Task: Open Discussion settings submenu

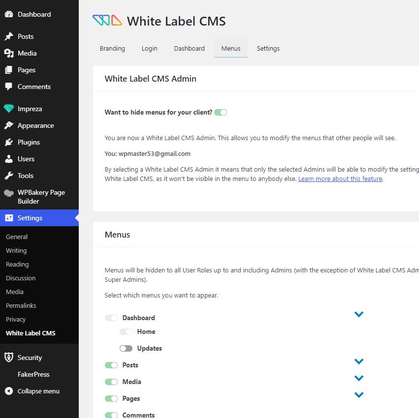Action: pyautogui.click(x=21, y=278)
